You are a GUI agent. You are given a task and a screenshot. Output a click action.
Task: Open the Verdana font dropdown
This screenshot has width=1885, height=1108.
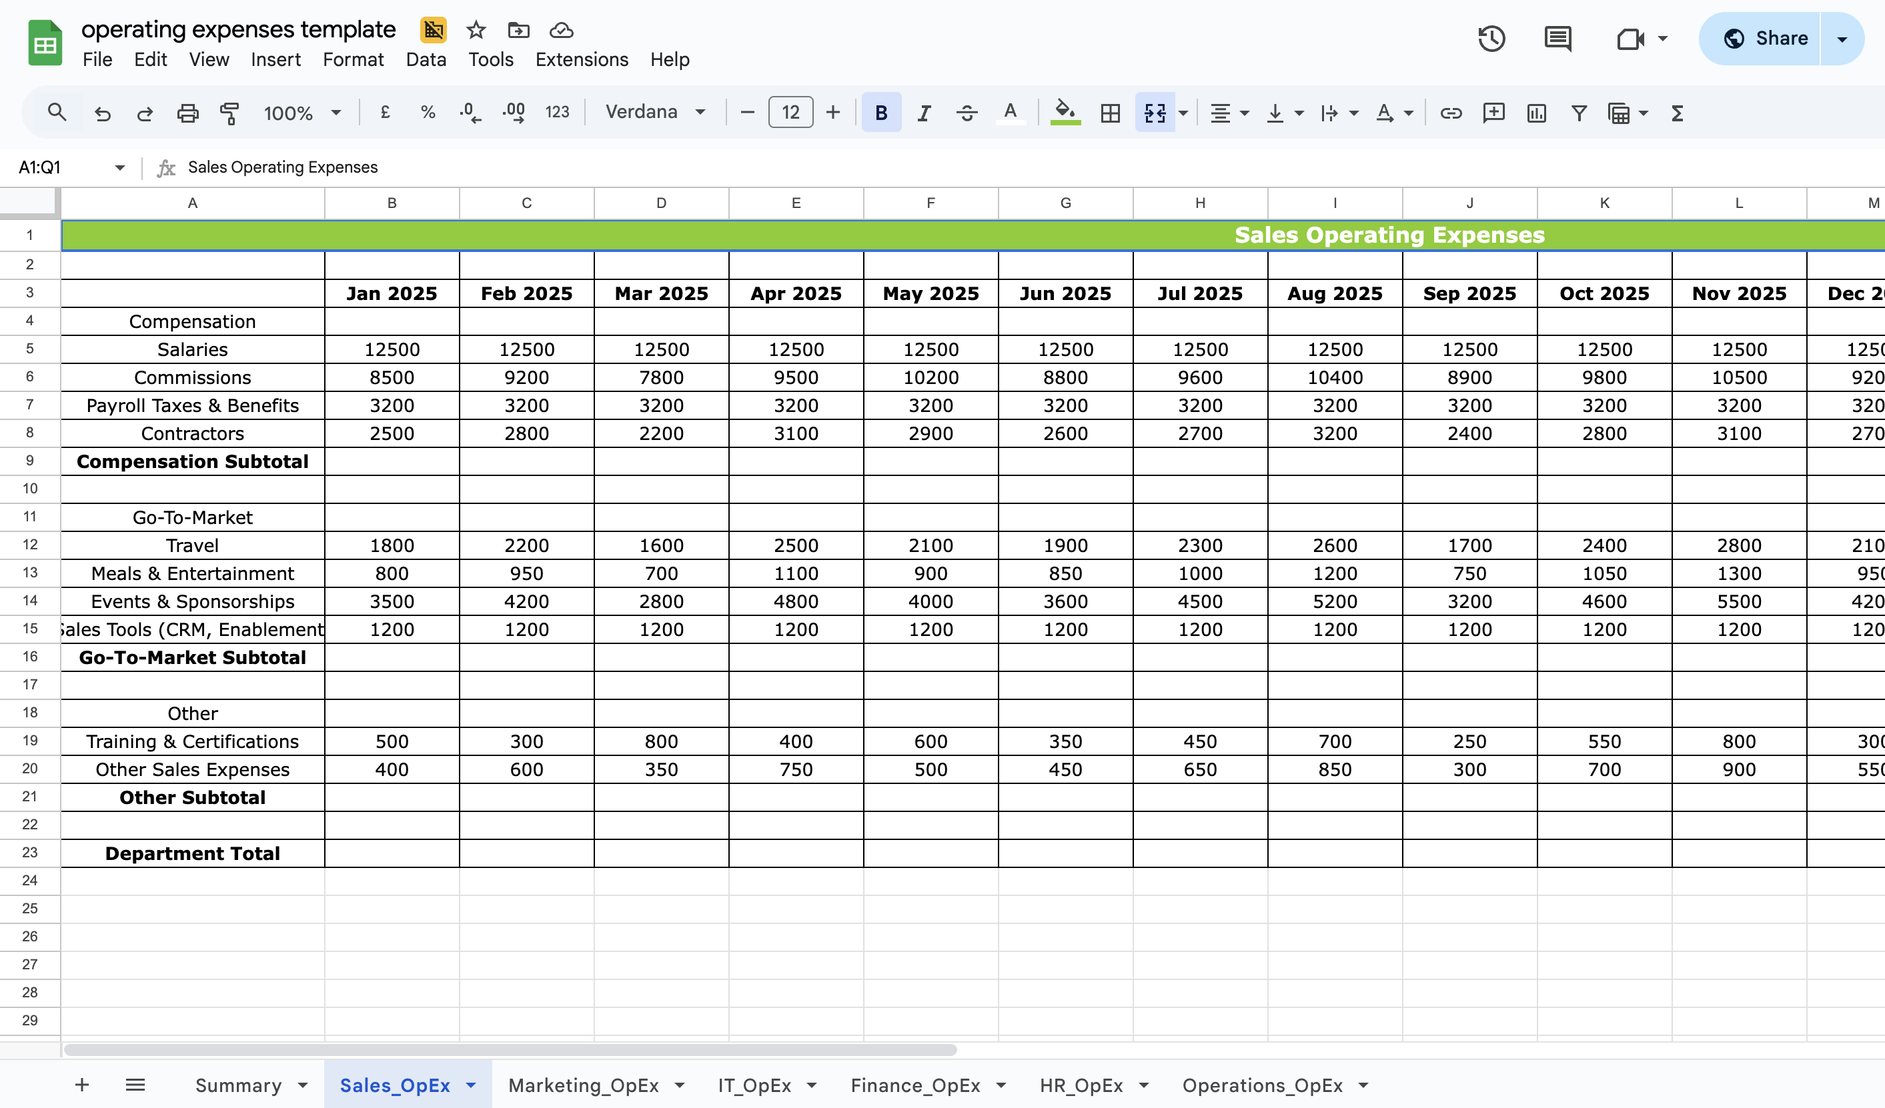654,111
